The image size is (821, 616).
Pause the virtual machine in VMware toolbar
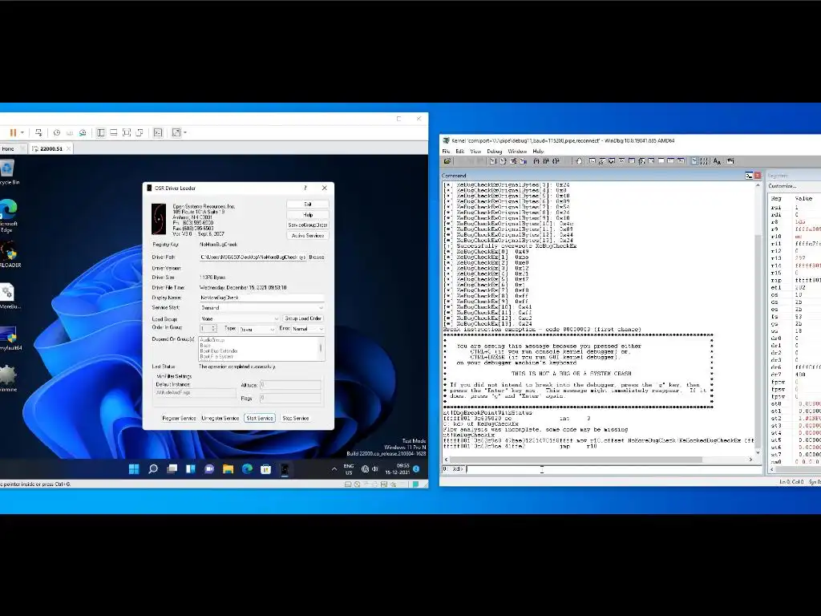(13, 132)
